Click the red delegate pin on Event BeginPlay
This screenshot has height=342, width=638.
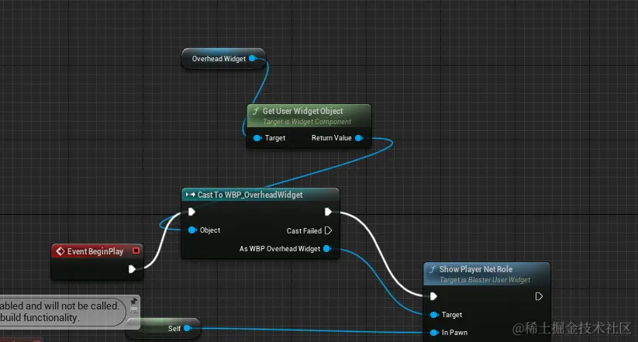pyautogui.click(x=136, y=250)
